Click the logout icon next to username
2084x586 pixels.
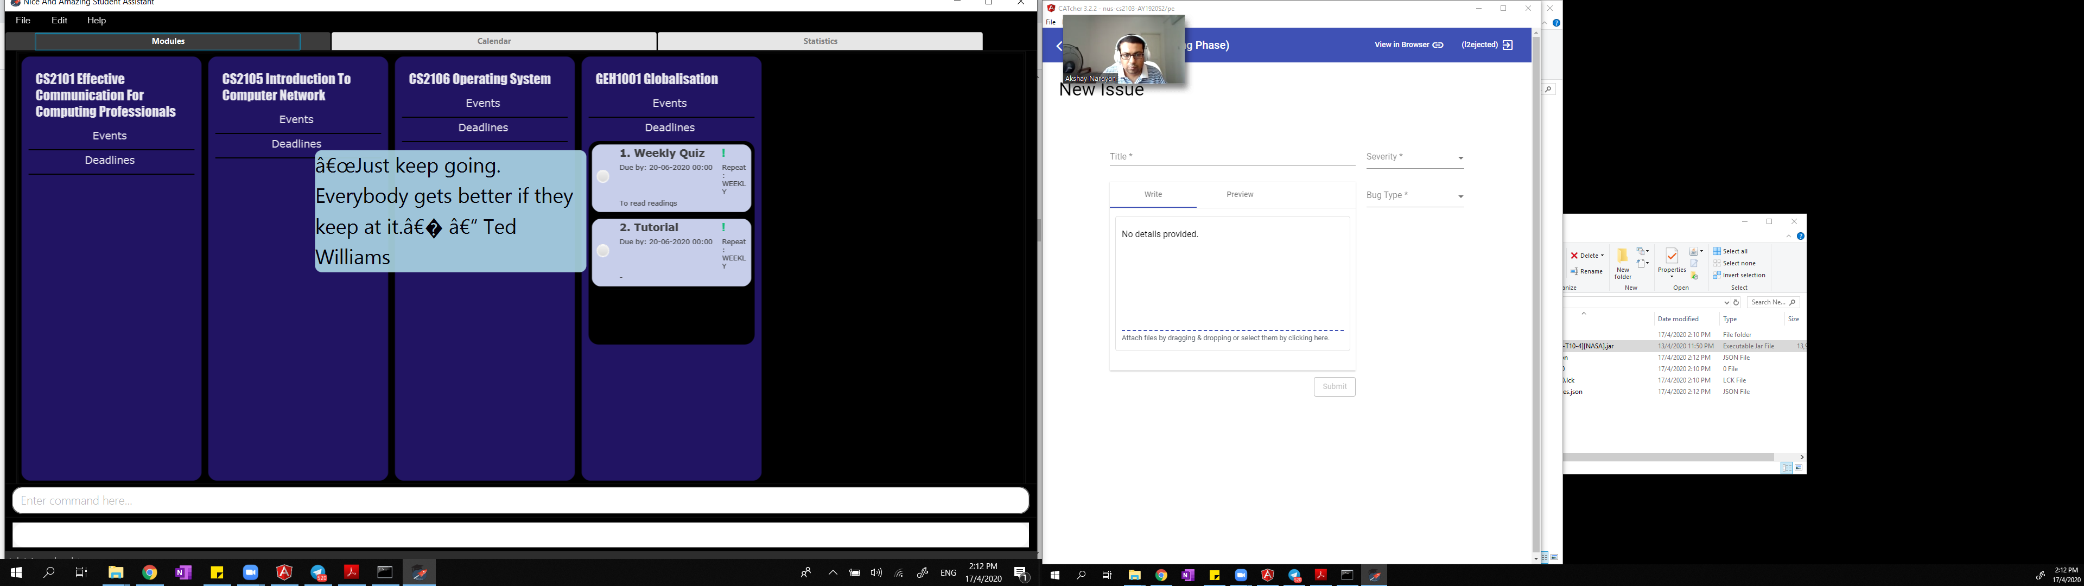(x=1507, y=46)
